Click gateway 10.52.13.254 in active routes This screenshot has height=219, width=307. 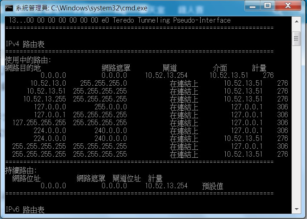[166, 75]
